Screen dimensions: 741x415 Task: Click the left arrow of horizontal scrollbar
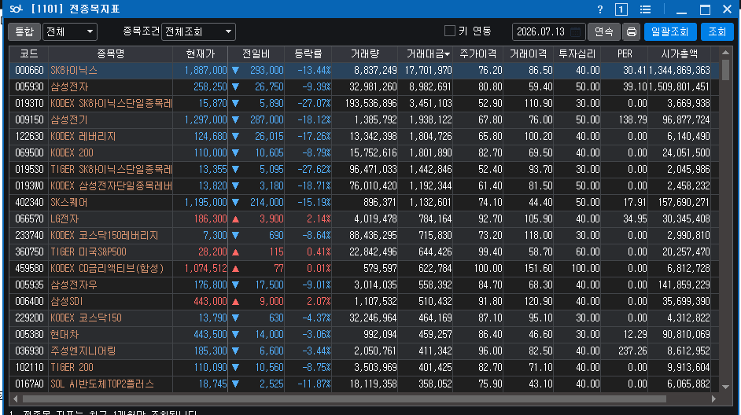tap(16, 399)
